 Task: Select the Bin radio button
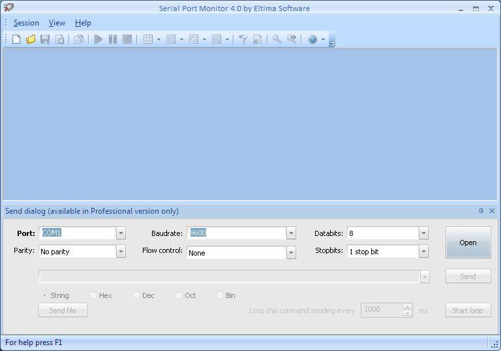pyautogui.click(x=220, y=295)
